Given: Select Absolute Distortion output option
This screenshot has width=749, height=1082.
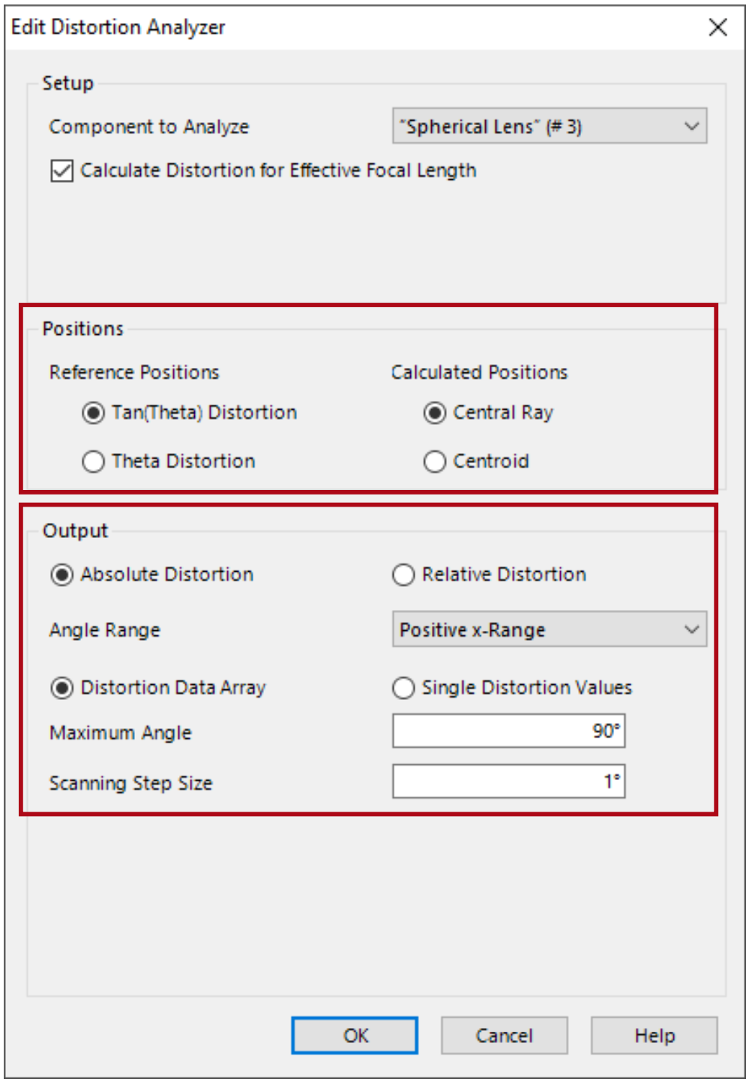Looking at the screenshot, I should pyautogui.click(x=62, y=575).
